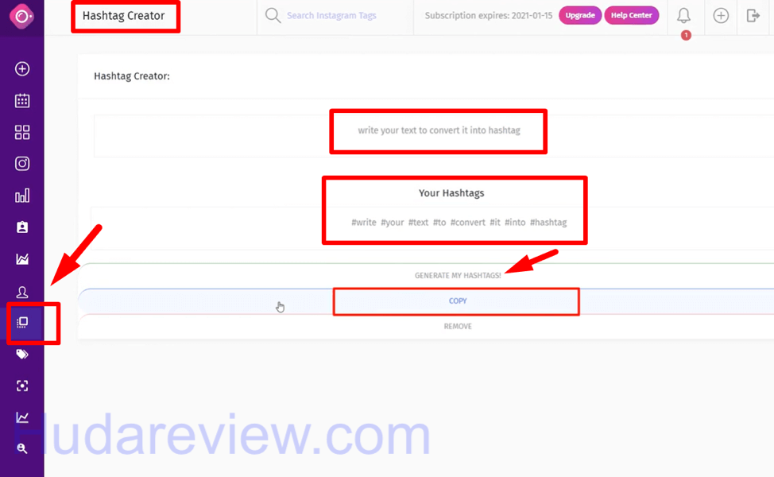This screenshot has height=477, width=774.
Task: Click the REMOVE button
Action: [x=458, y=327]
